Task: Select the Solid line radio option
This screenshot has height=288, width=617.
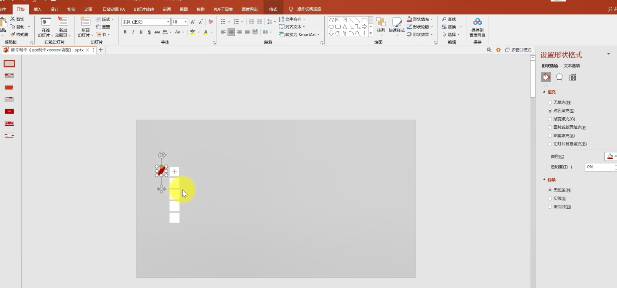Action: 550,198
